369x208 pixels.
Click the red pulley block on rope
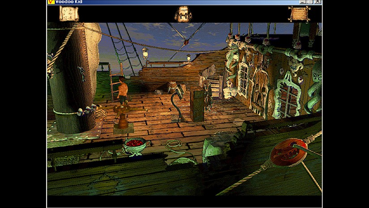coord(288,152)
